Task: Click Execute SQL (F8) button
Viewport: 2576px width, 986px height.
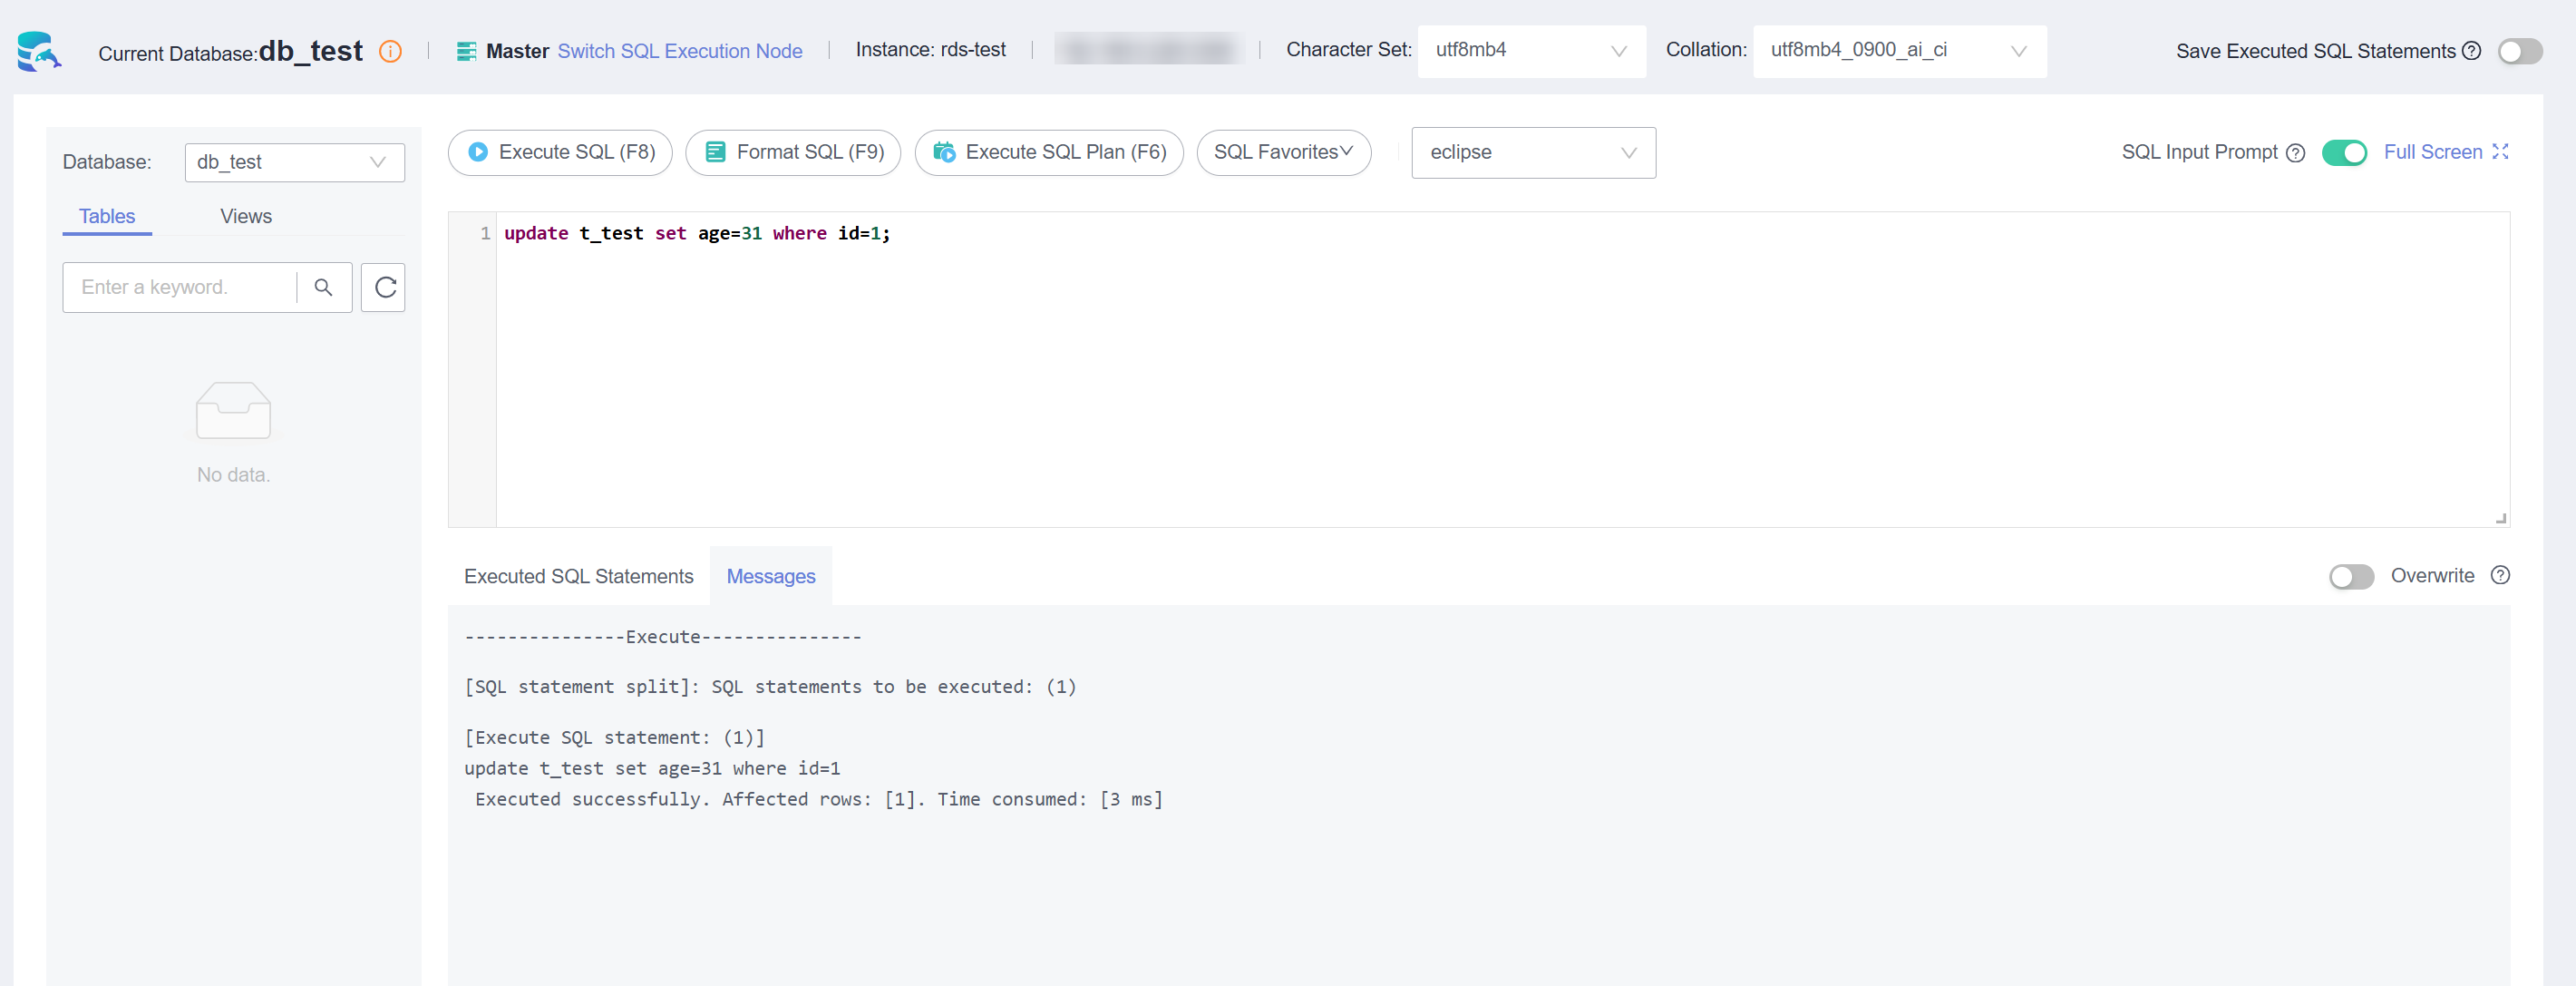Action: pyautogui.click(x=560, y=153)
